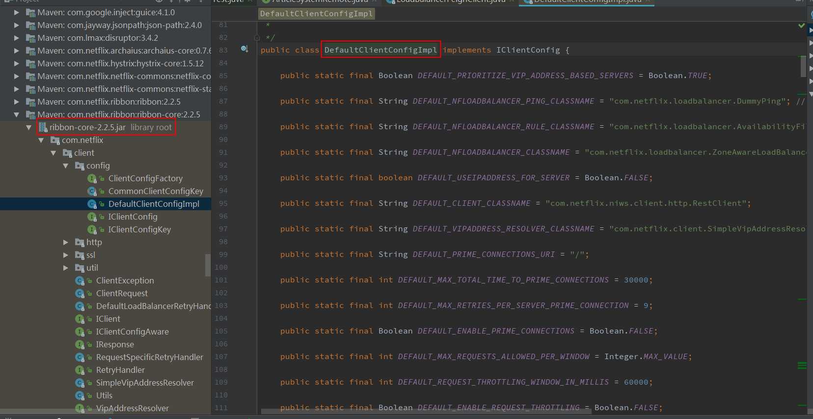
Task: Click the config package folder icon
Action: tap(80, 166)
